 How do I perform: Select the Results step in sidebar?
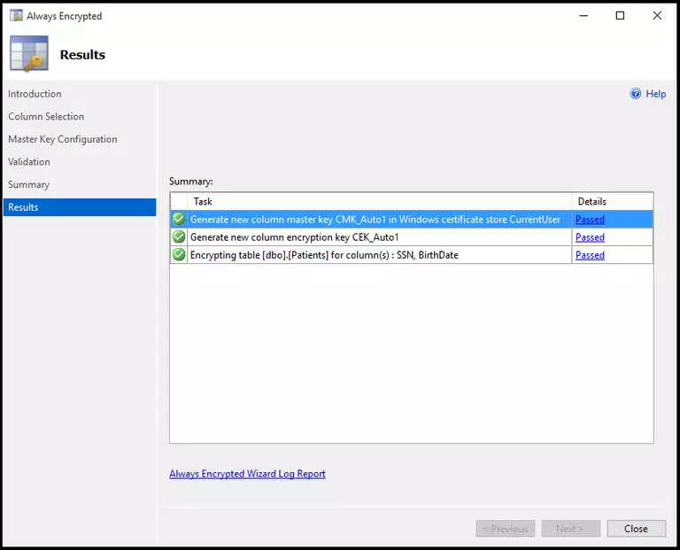pyautogui.click(x=24, y=207)
